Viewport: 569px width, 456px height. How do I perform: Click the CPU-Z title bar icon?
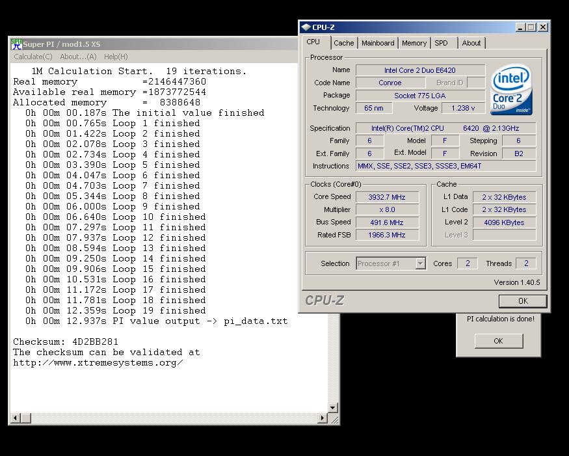(x=306, y=27)
